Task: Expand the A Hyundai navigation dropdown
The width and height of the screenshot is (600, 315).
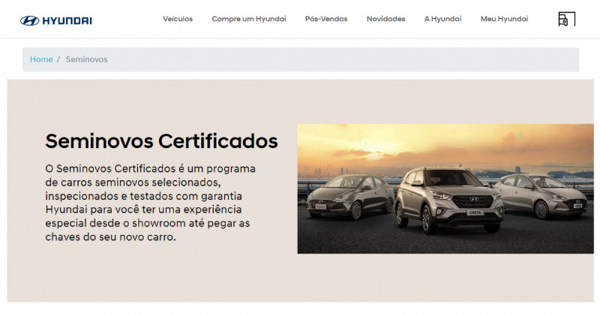Action: (442, 19)
